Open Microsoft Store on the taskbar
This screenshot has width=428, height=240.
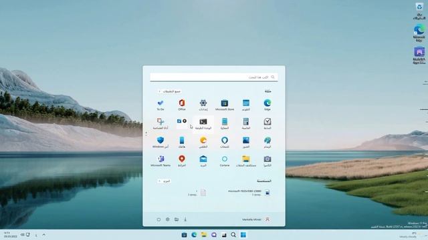coord(185,235)
